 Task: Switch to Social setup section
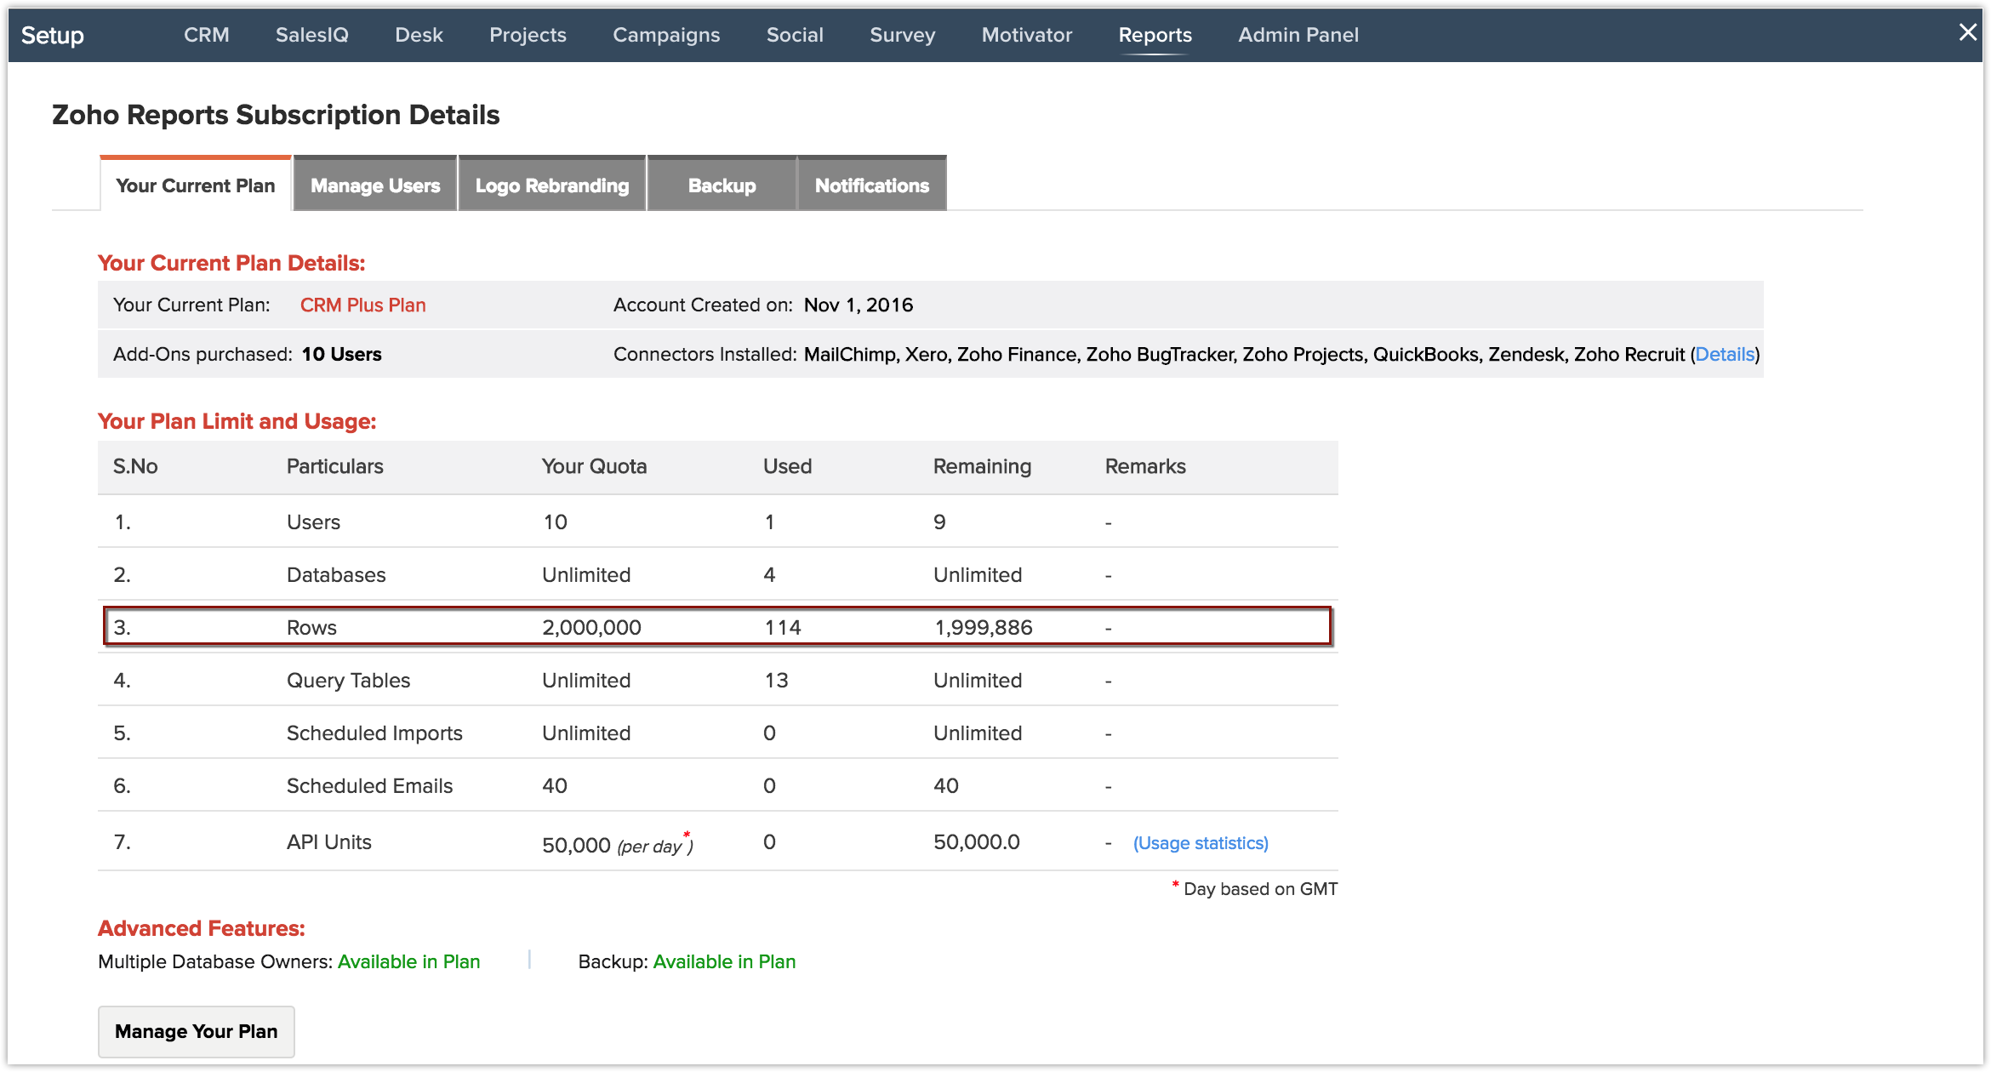795,35
